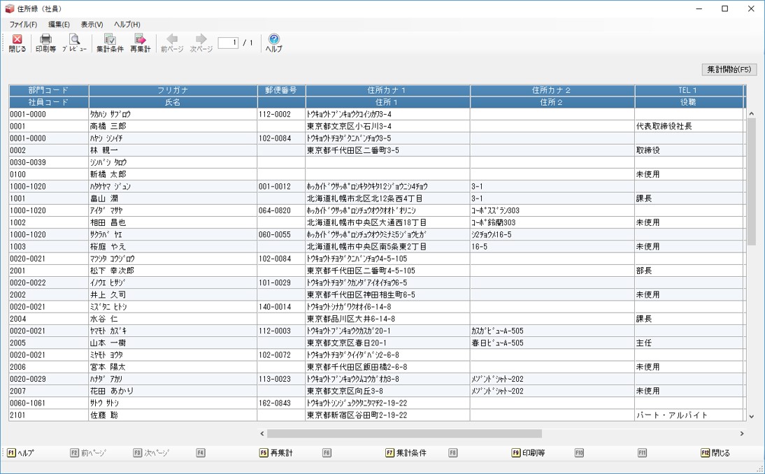Go to 前ページ using toolbar arrow
The width and height of the screenshot is (765, 474).
click(172, 43)
